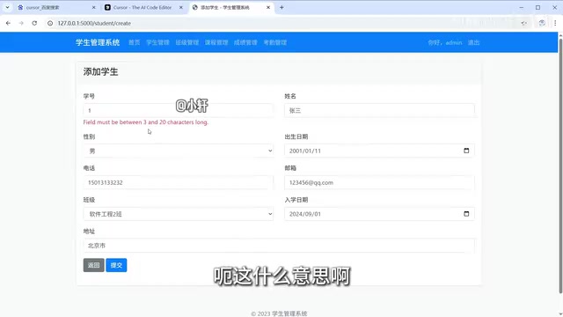
Task: Click the blue 提交 button
Action: [116, 265]
